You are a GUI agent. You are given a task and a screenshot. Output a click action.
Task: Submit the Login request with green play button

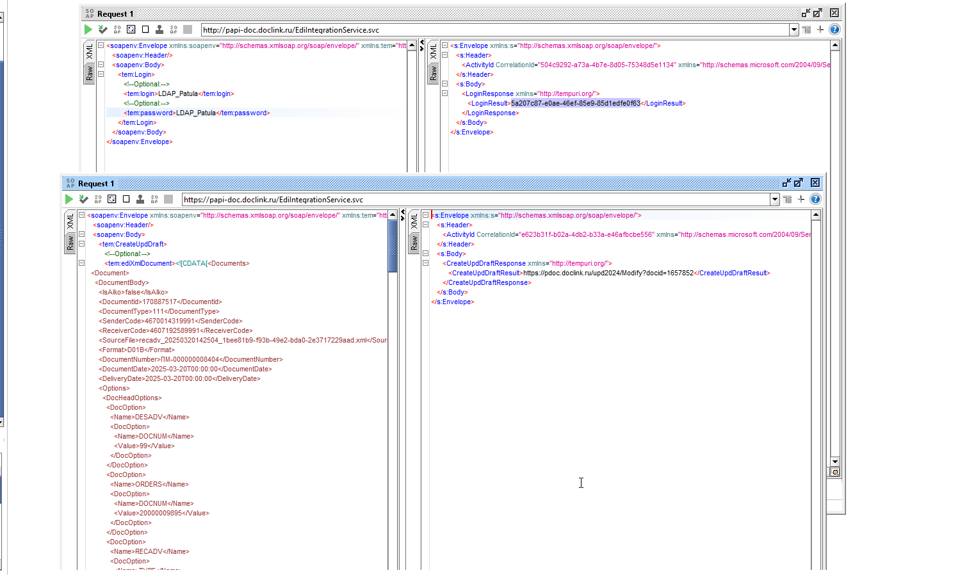point(88,29)
